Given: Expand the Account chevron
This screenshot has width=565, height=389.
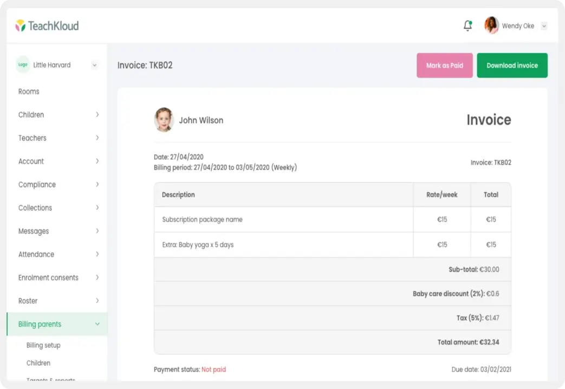Looking at the screenshot, I should click(x=98, y=161).
